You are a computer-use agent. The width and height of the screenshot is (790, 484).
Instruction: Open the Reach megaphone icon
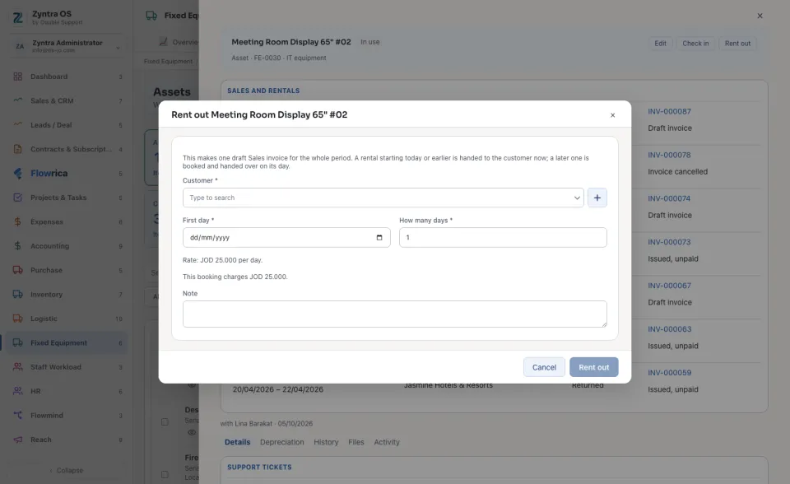coord(17,440)
